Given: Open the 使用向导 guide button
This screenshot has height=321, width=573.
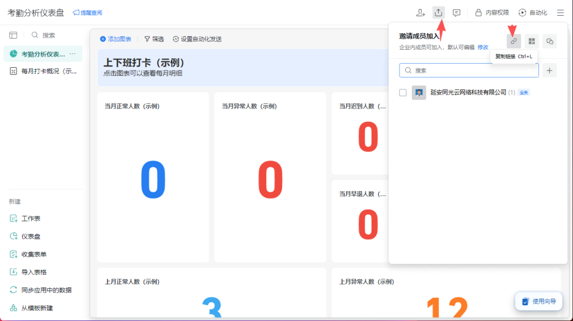Looking at the screenshot, I should (x=538, y=301).
